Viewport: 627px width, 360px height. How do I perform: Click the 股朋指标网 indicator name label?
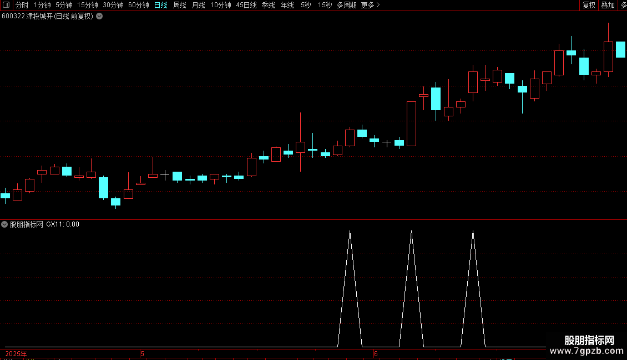tap(27, 224)
